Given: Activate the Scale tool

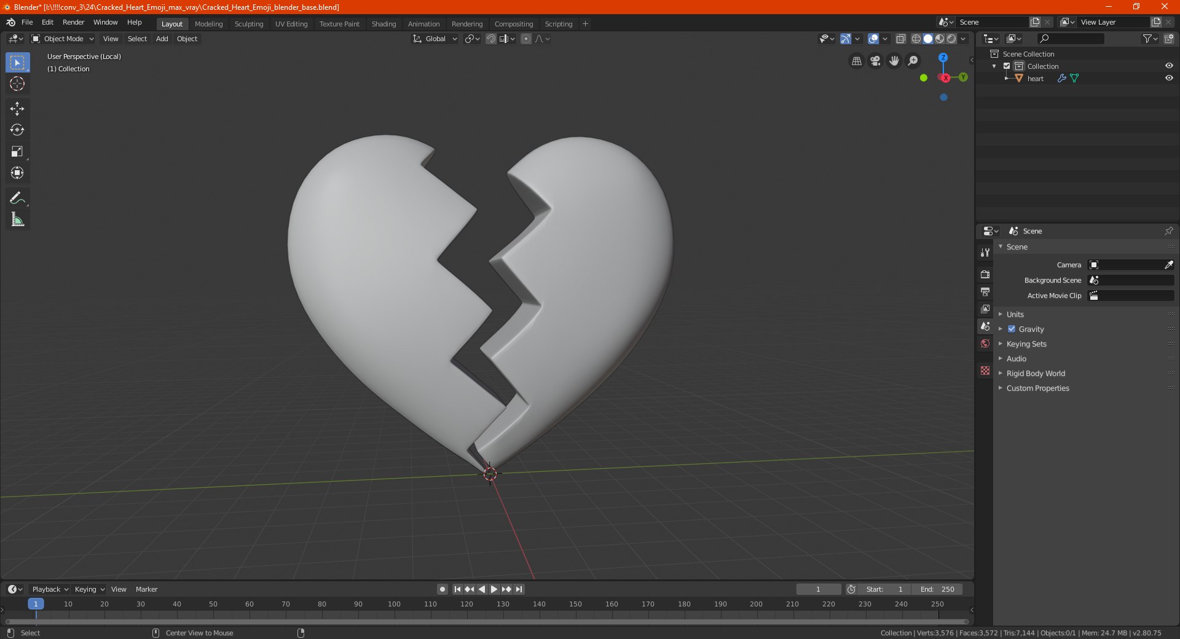Looking at the screenshot, I should pyautogui.click(x=17, y=151).
